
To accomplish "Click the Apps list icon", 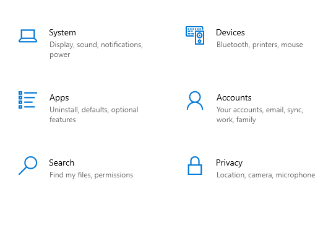I will (28, 100).
